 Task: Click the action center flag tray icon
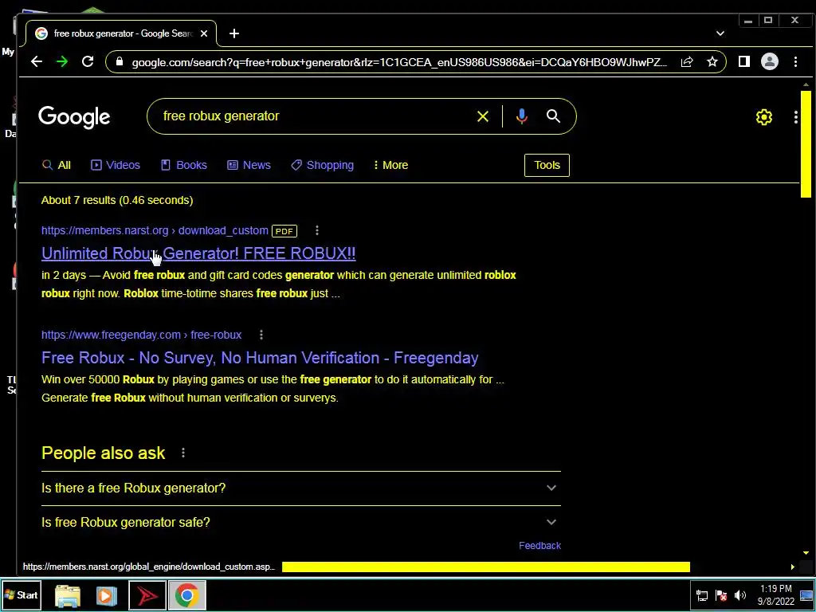click(720, 595)
